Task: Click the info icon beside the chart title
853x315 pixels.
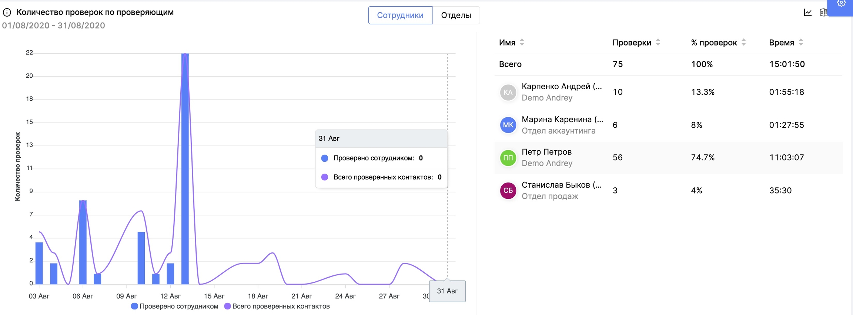Action: point(7,13)
